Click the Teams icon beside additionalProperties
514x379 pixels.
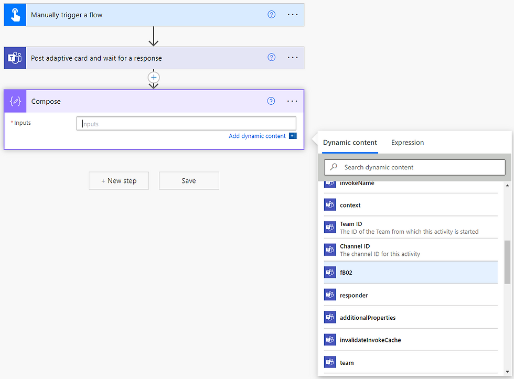pyautogui.click(x=330, y=317)
